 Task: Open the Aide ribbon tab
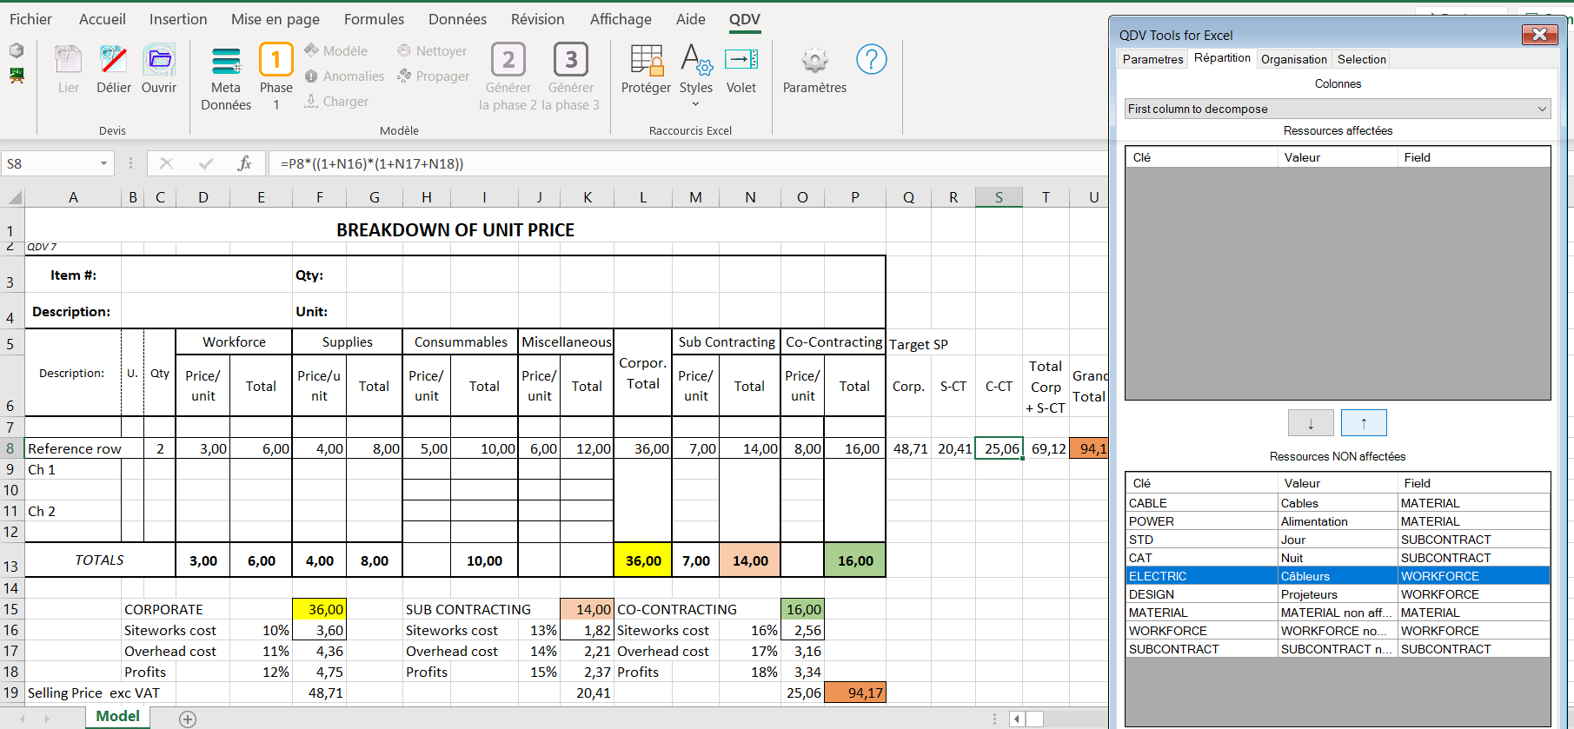pos(691,19)
